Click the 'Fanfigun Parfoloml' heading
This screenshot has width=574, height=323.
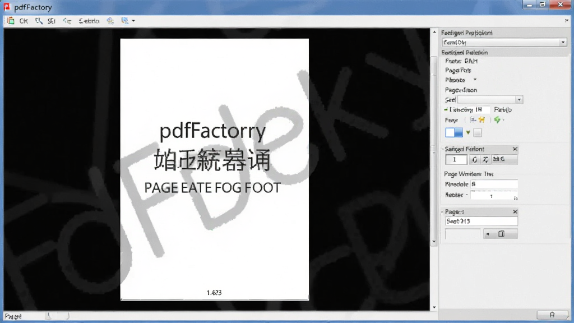point(467,33)
